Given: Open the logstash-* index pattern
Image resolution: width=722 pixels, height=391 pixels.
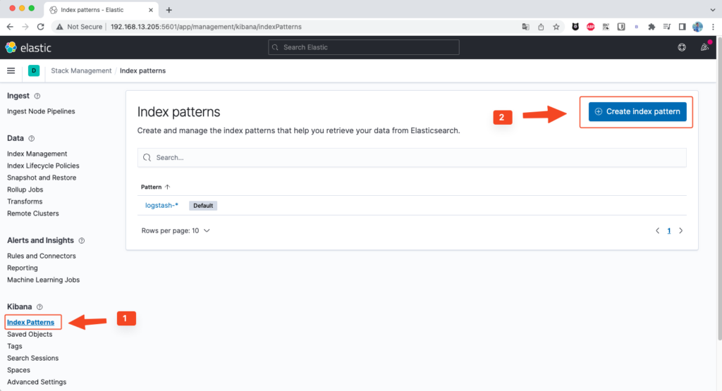Looking at the screenshot, I should pyautogui.click(x=161, y=205).
